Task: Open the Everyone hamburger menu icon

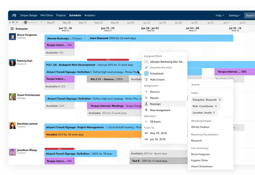Action: pos(12,29)
